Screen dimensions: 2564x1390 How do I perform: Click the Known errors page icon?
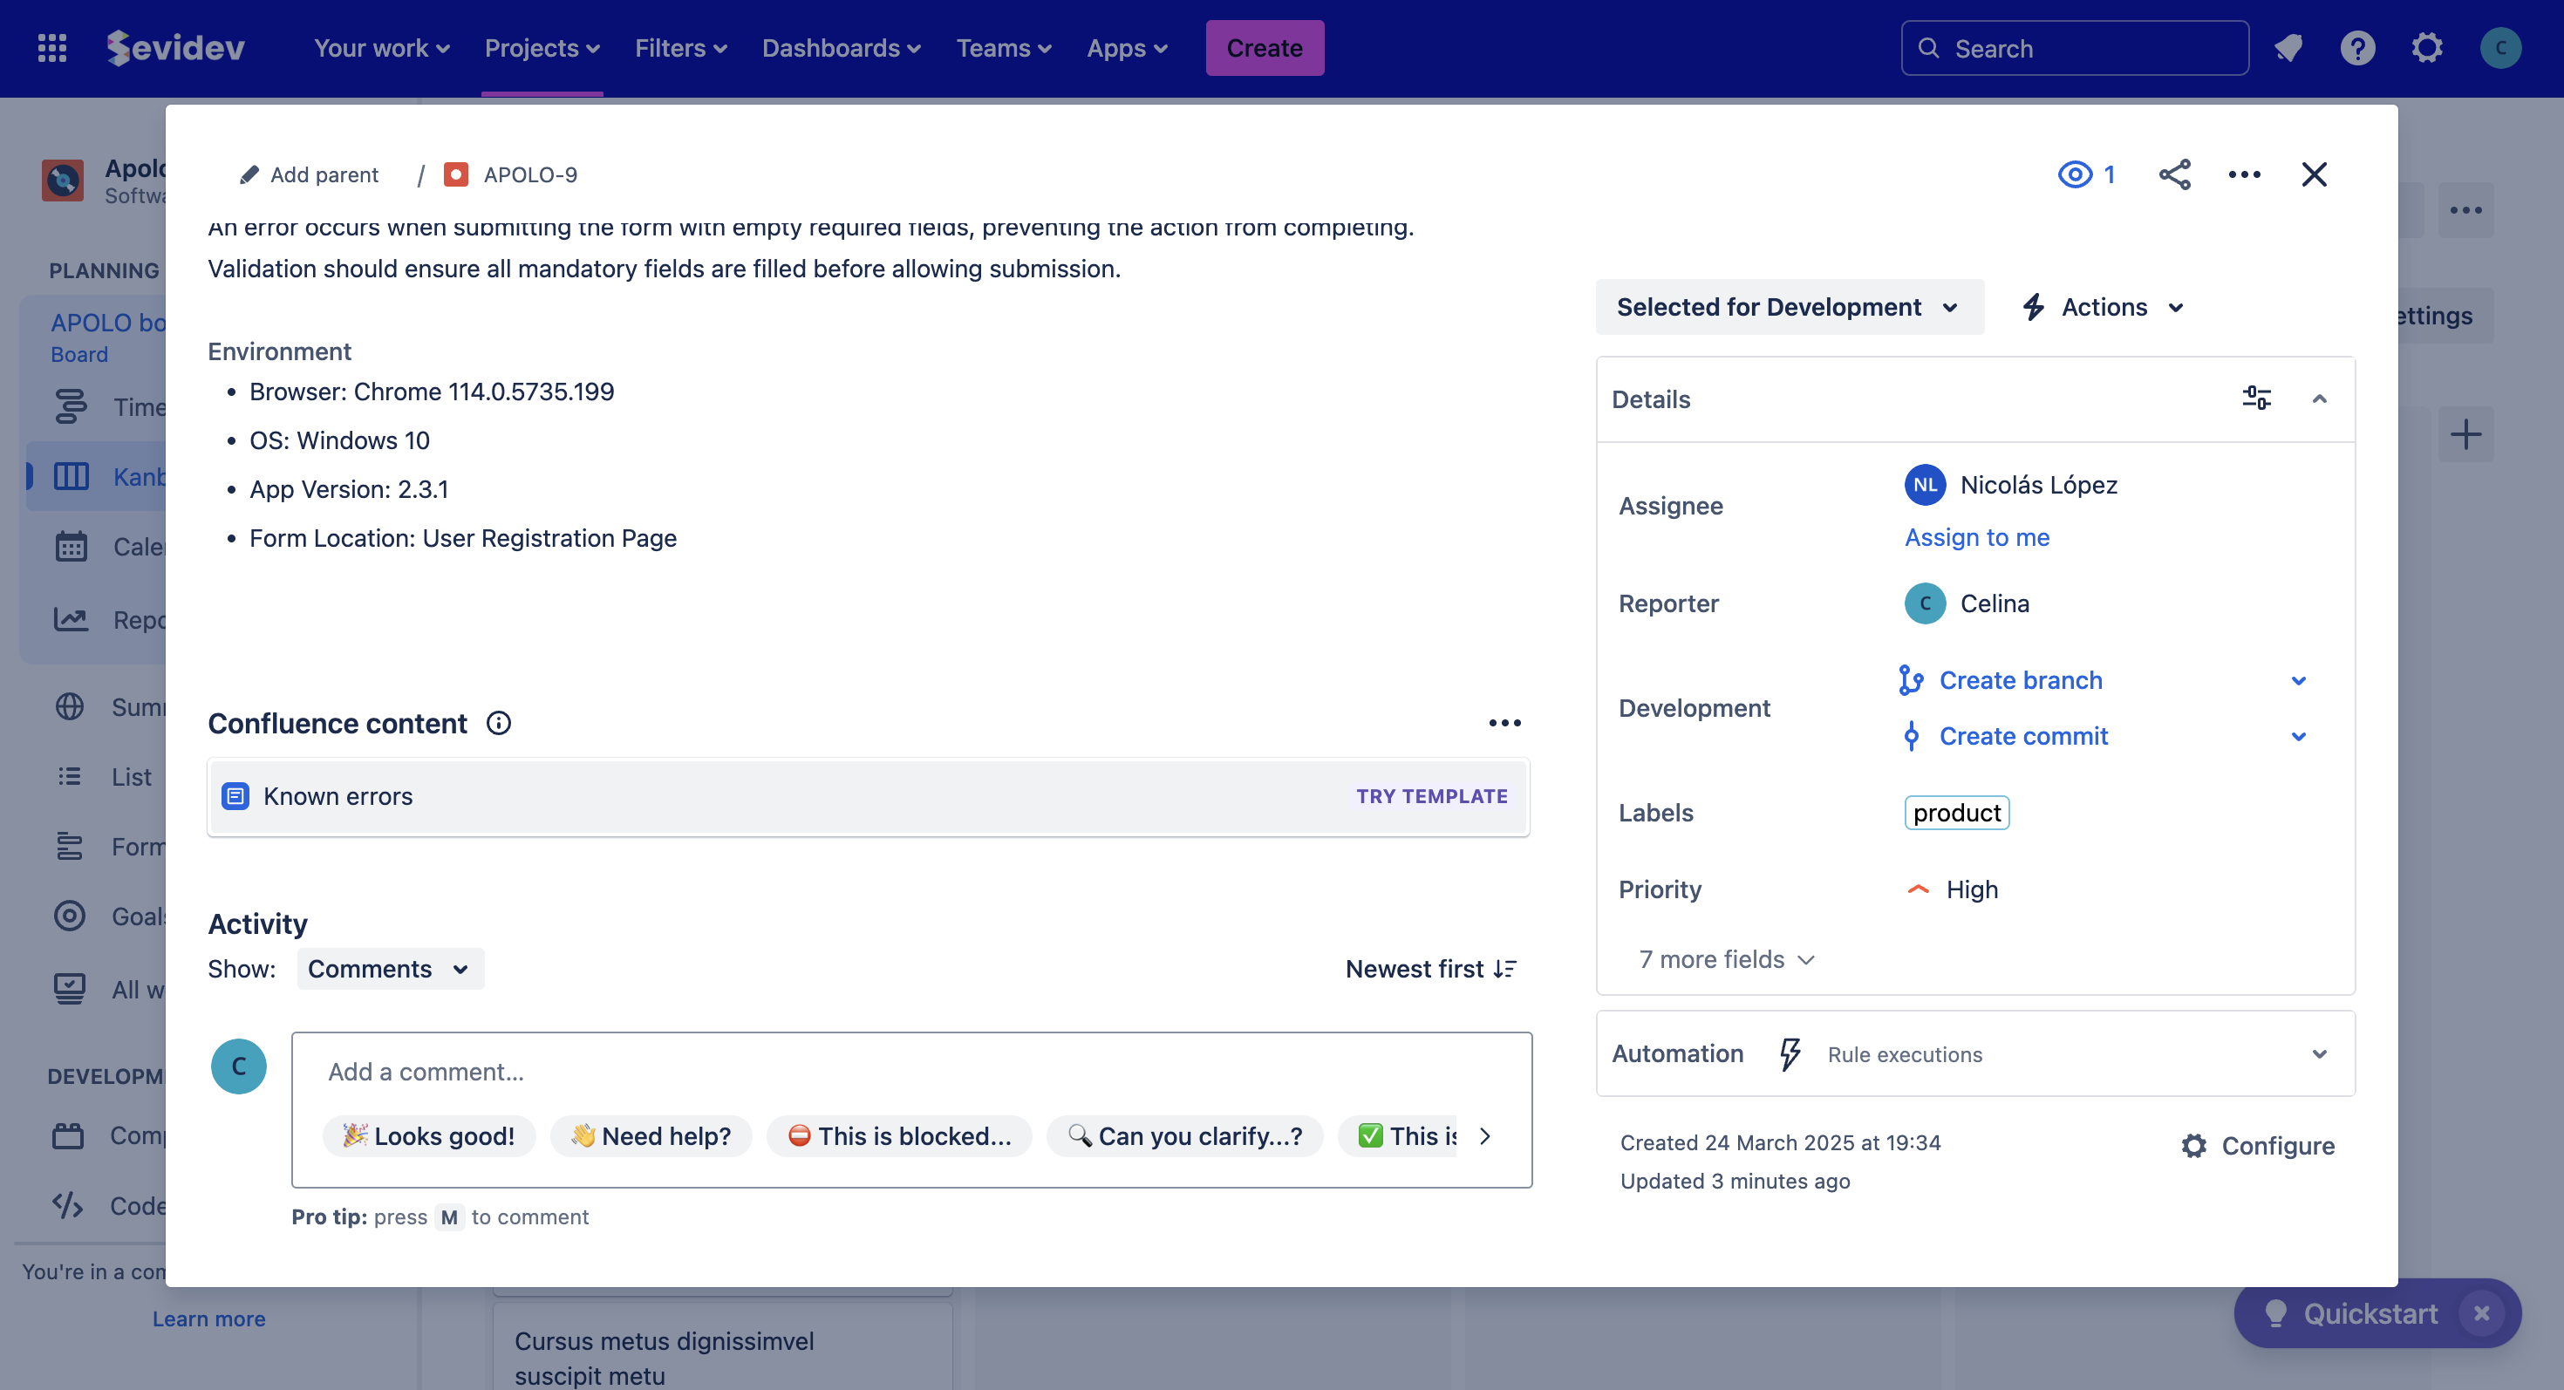(x=235, y=796)
